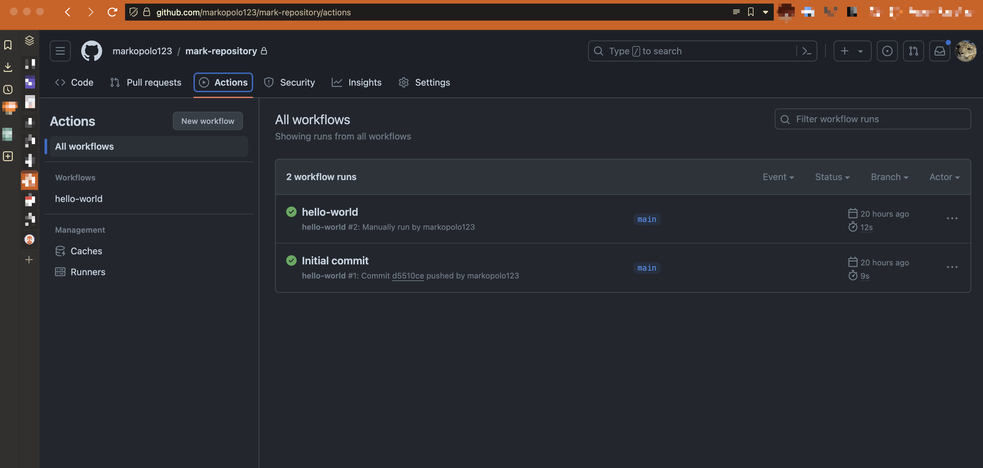Open the GitHub homepage logo
This screenshot has height=468, width=983.
(x=92, y=51)
